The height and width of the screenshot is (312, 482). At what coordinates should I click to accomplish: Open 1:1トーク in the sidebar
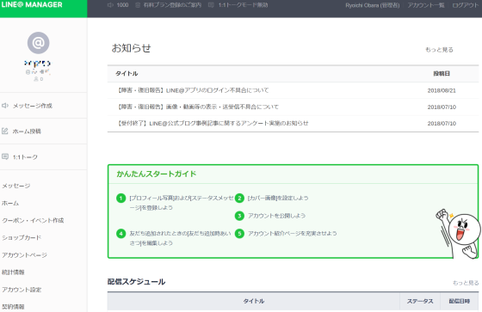click(25, 157)
